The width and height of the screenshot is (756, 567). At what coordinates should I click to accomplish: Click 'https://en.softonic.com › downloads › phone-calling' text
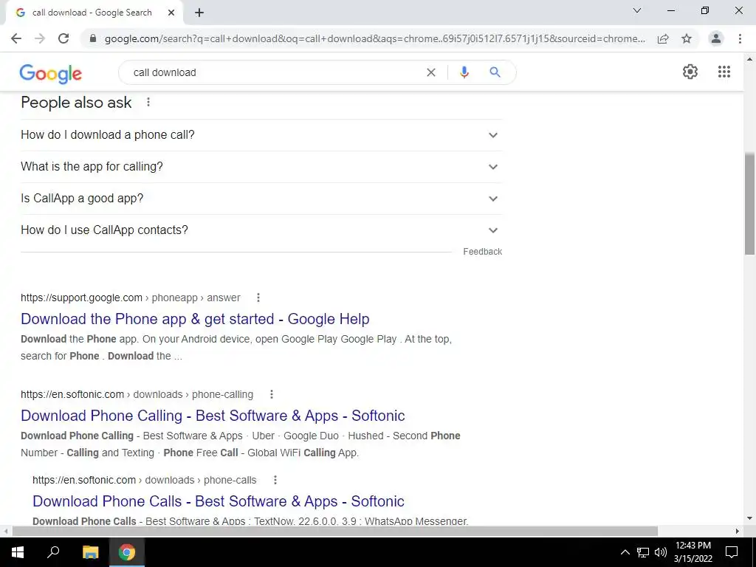point(137,394)
